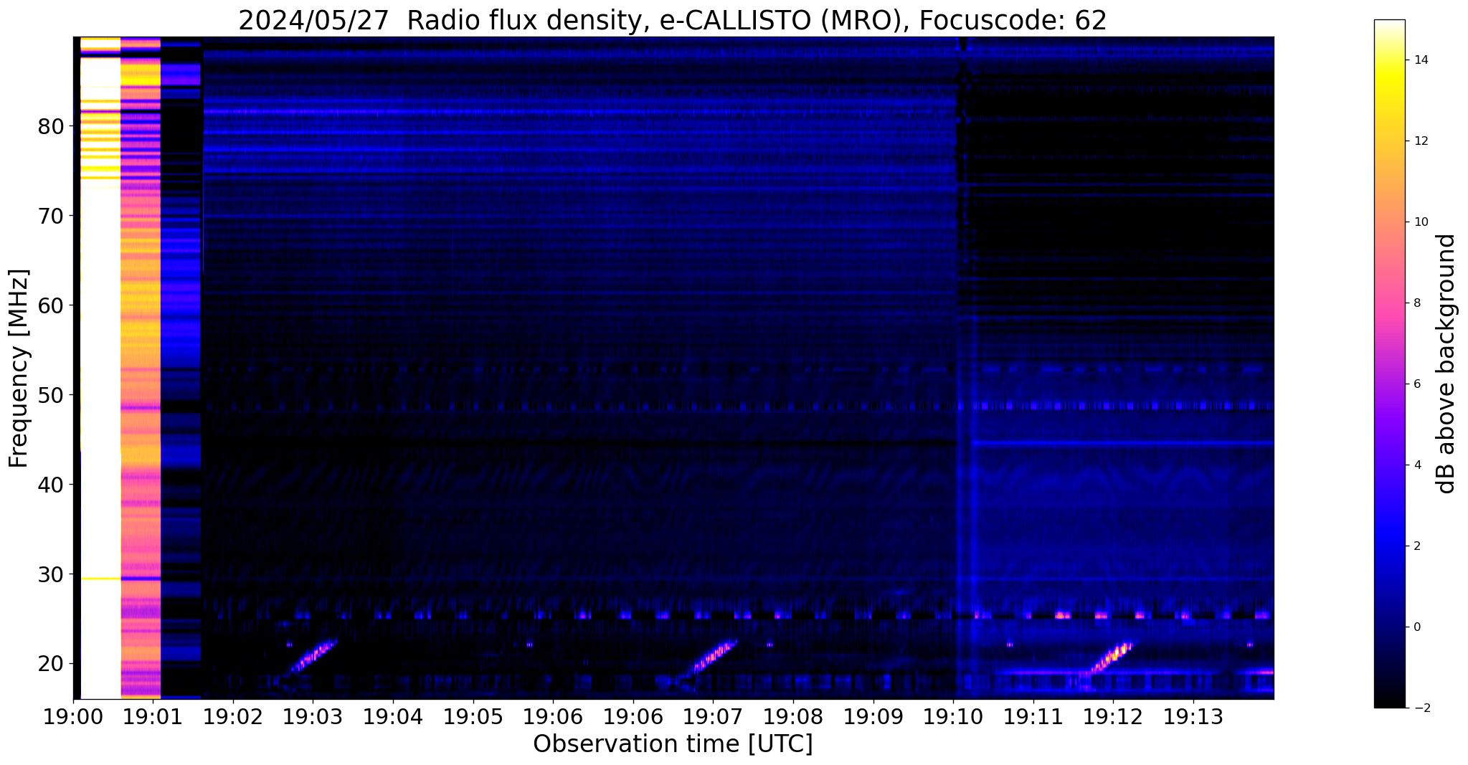Click the bright drifting burst near 19:12

click(x=1112, y=657)
